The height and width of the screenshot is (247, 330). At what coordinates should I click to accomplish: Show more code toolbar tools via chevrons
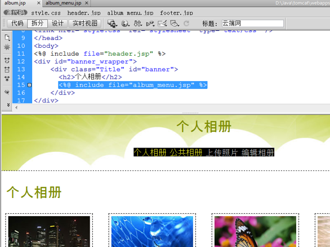(x=8, y=105)
